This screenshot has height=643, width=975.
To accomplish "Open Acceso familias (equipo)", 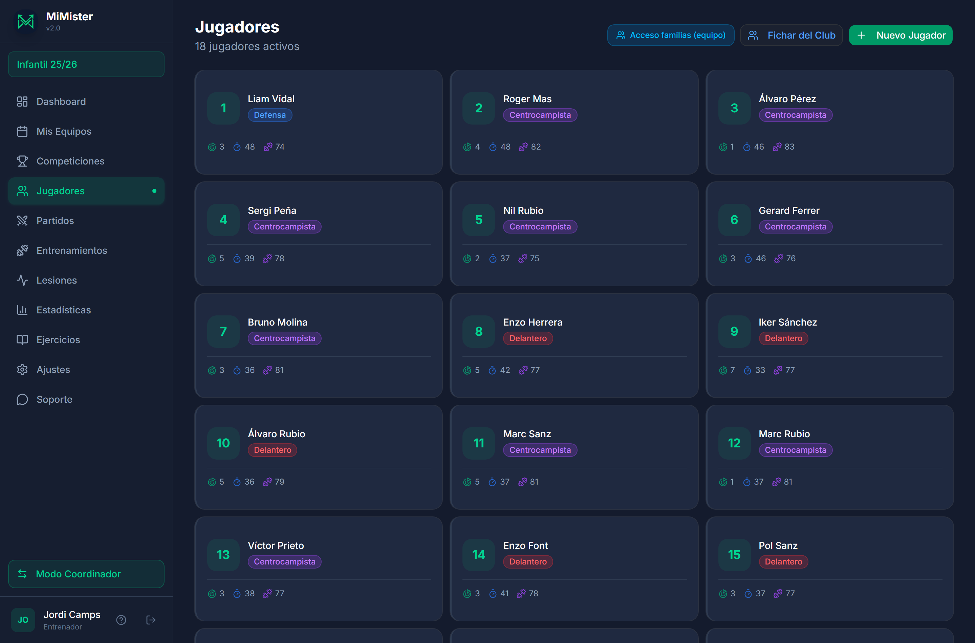I will [671, 35].
